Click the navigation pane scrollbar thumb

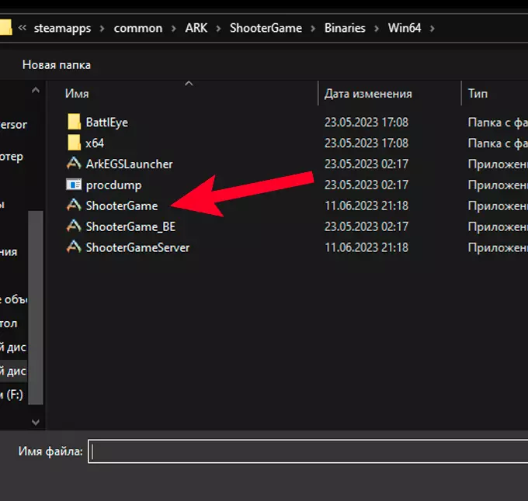(x=36, y=308)
